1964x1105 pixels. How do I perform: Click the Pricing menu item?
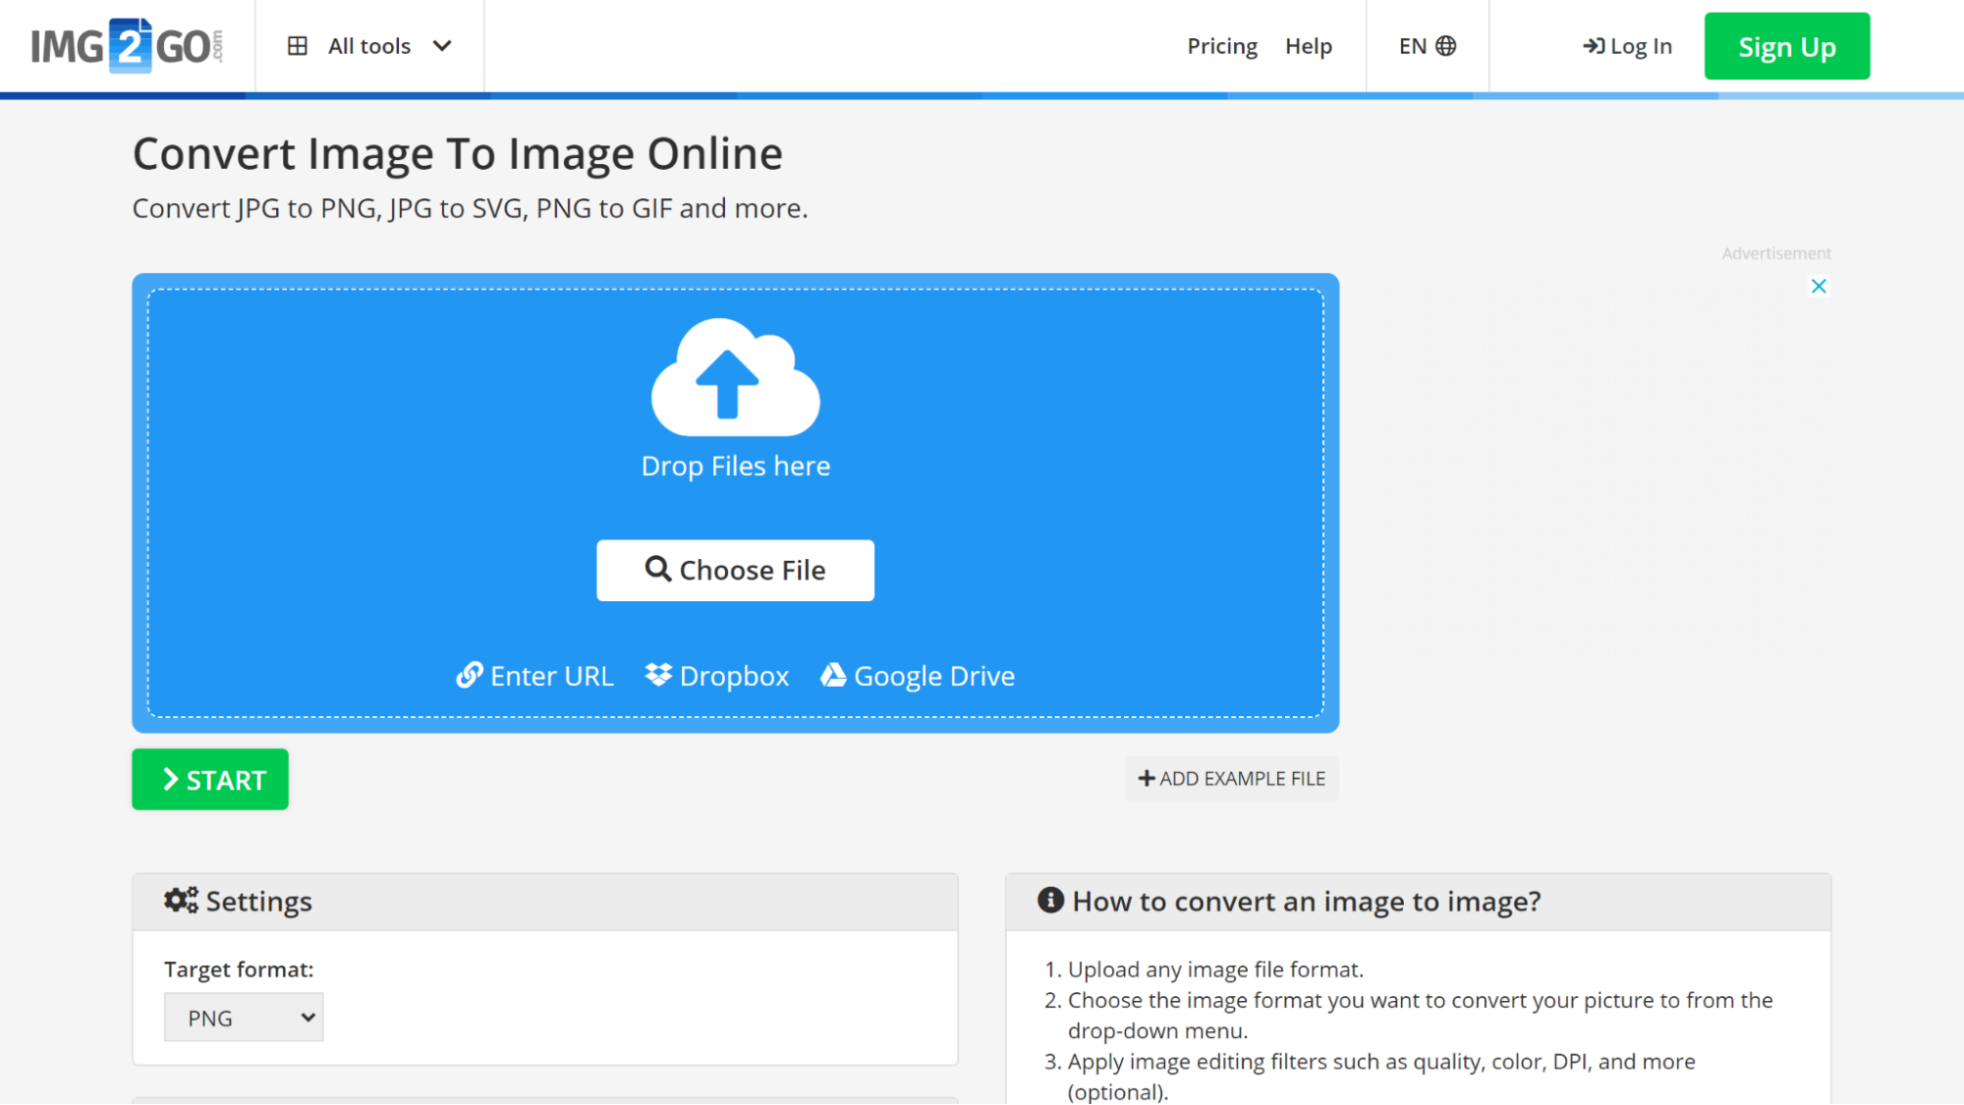[x=1222, y=46]
